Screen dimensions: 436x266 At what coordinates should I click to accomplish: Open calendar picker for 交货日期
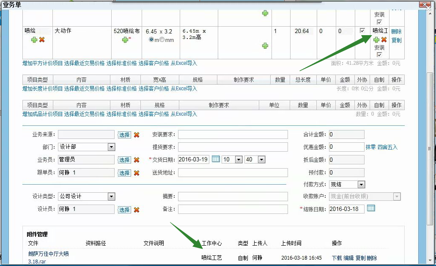pyautogui.click(x=216, y=159)
